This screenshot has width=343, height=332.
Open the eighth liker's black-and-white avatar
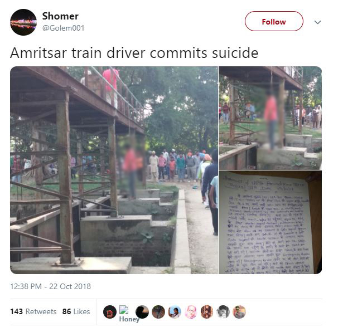[x=223, y=312]
